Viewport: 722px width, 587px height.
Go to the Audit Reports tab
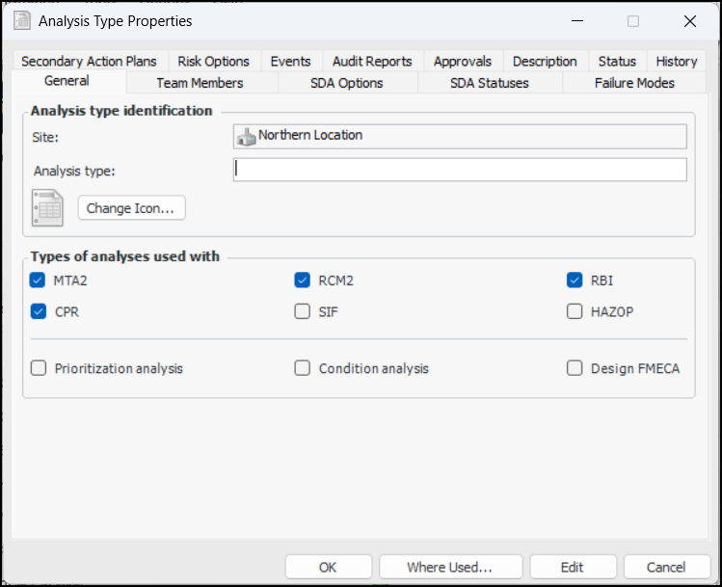371,61
